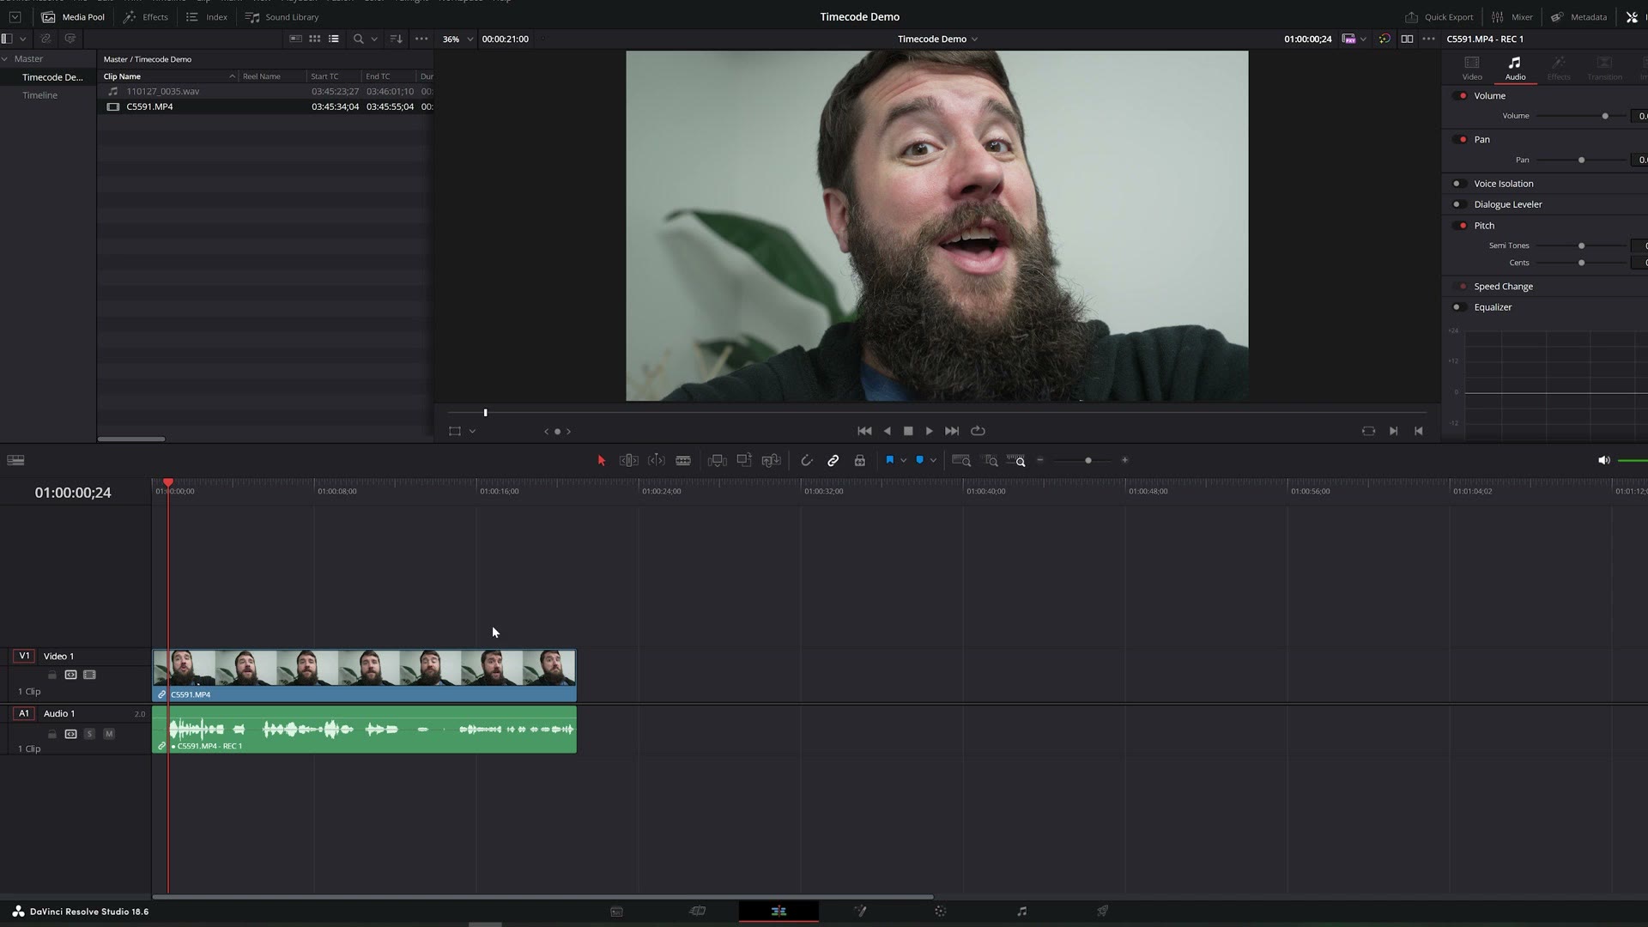Open the Media Pool panel
Screen dimensions: 1648x927
click(73, 17)
